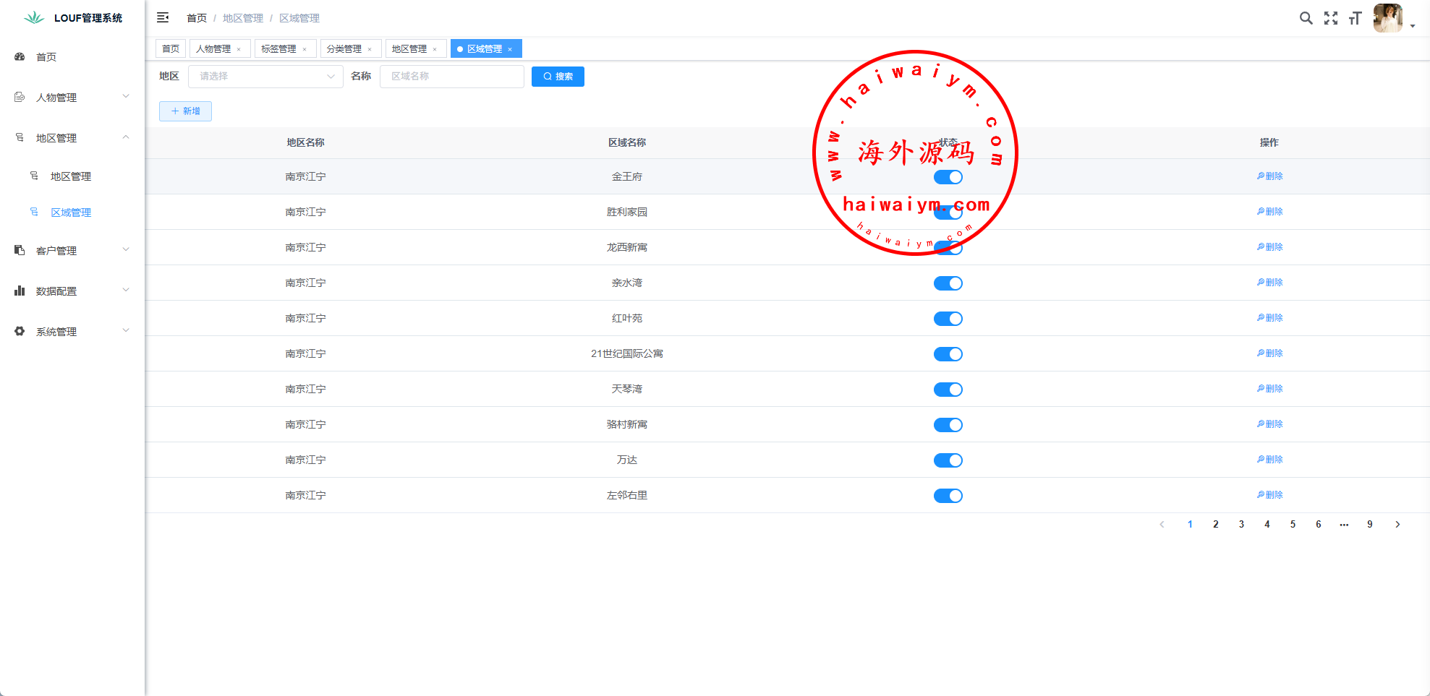The image size is (1430, 696).
Task: Close the 区域管理 active tab
Action: click(510, 49)
